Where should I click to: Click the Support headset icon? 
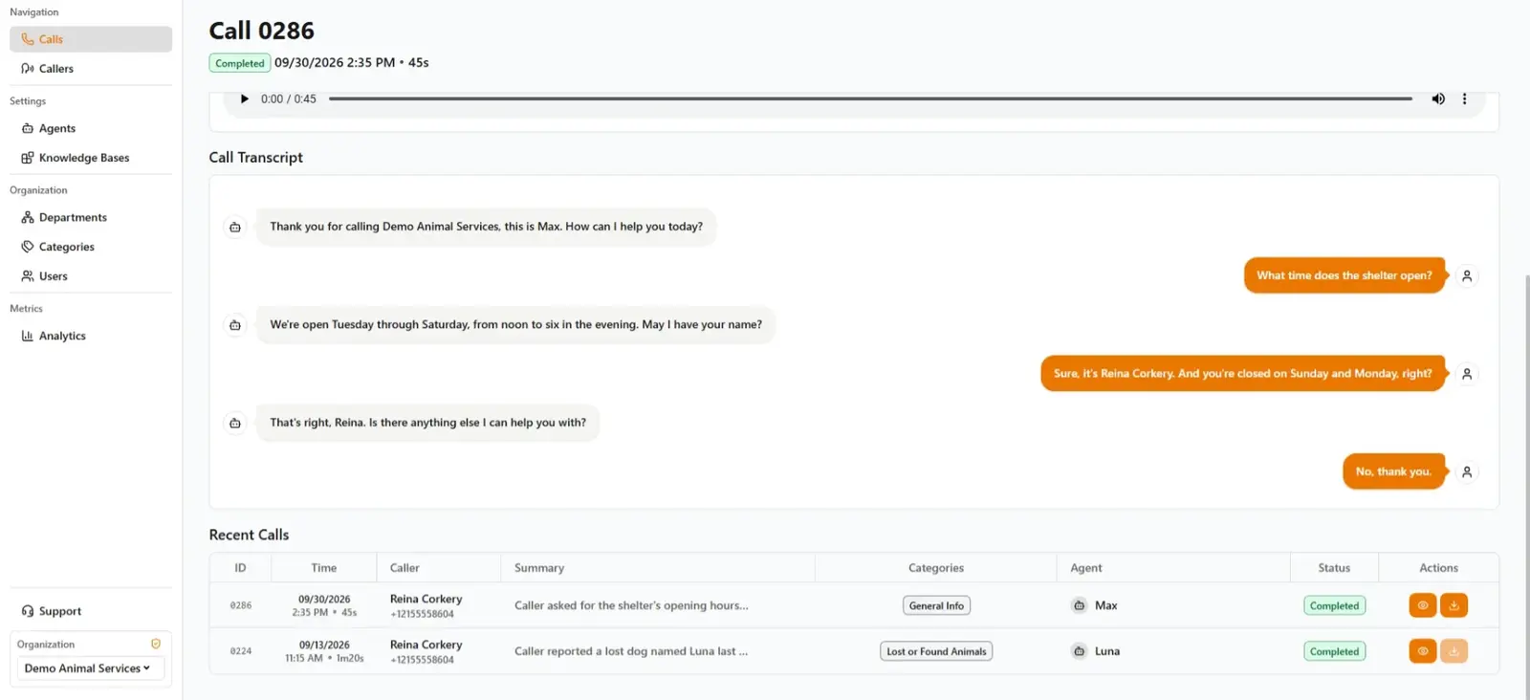coord(28,611)
